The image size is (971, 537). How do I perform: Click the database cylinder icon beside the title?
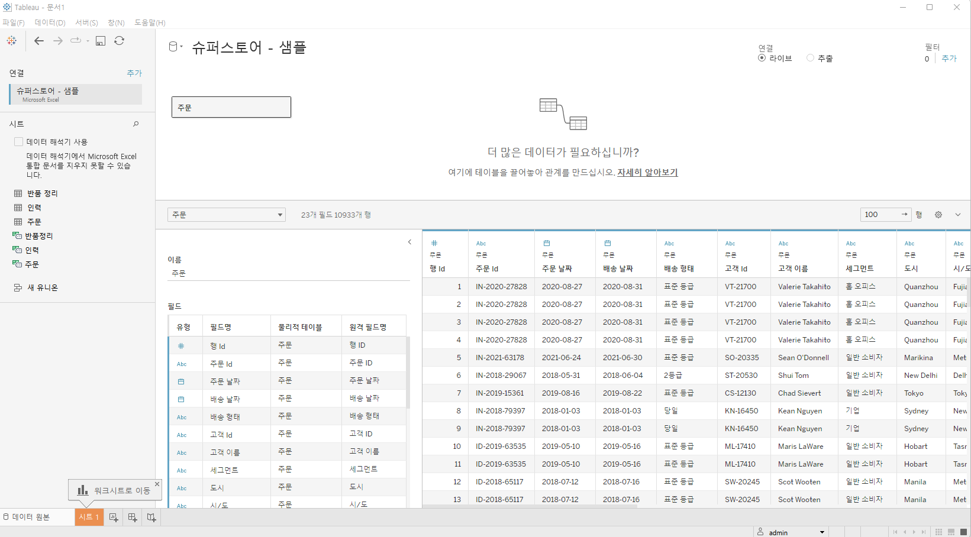tap(173, 47)
